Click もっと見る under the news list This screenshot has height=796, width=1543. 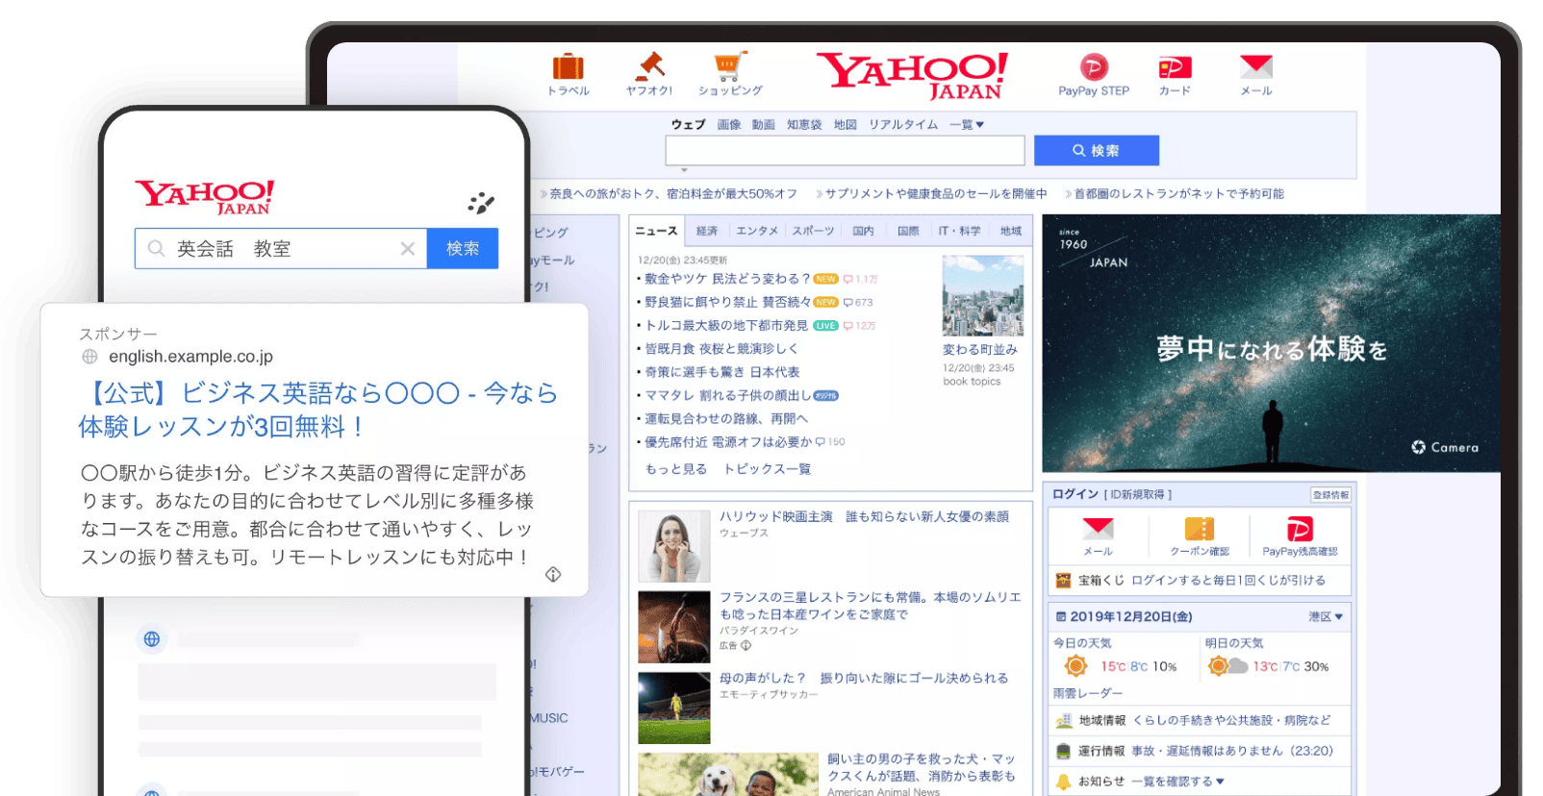click(x=676, y=469)
